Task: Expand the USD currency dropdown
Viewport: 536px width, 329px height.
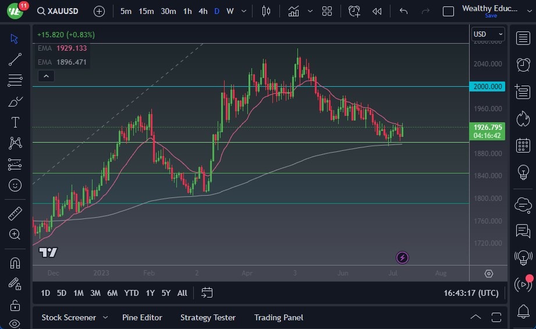Action: (x=487, y=34)
